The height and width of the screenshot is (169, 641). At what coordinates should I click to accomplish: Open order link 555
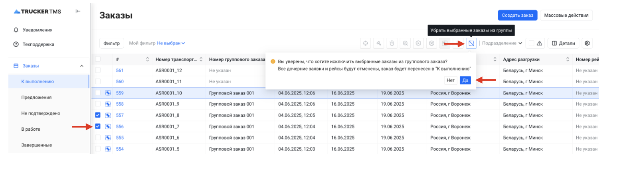(x=120, y=138)
